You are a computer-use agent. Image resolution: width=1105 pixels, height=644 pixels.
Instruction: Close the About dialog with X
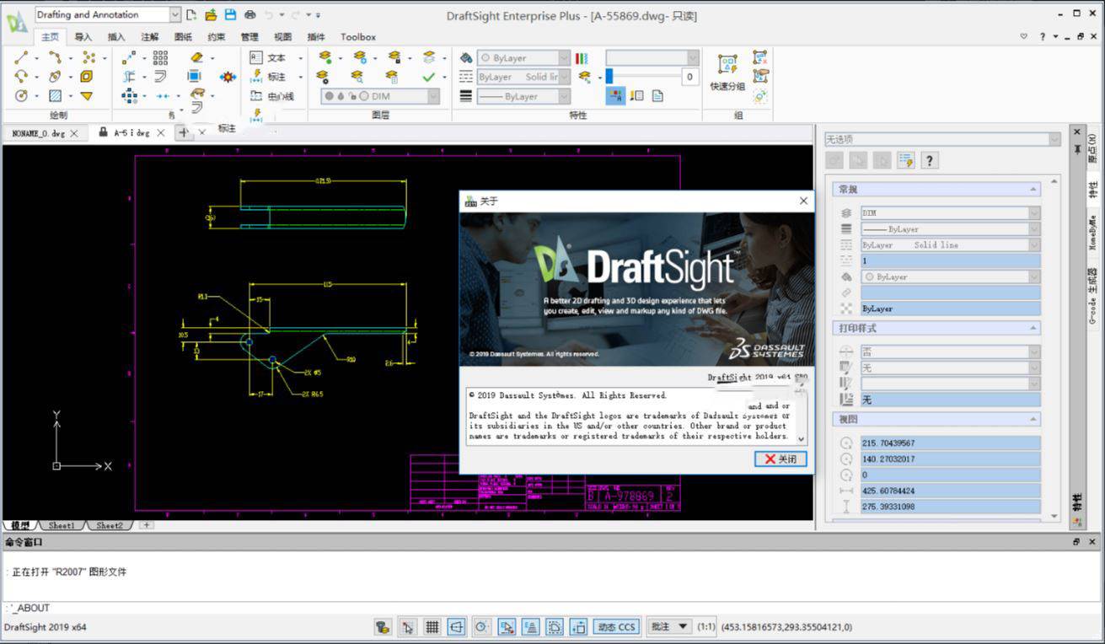pos(803,201)
